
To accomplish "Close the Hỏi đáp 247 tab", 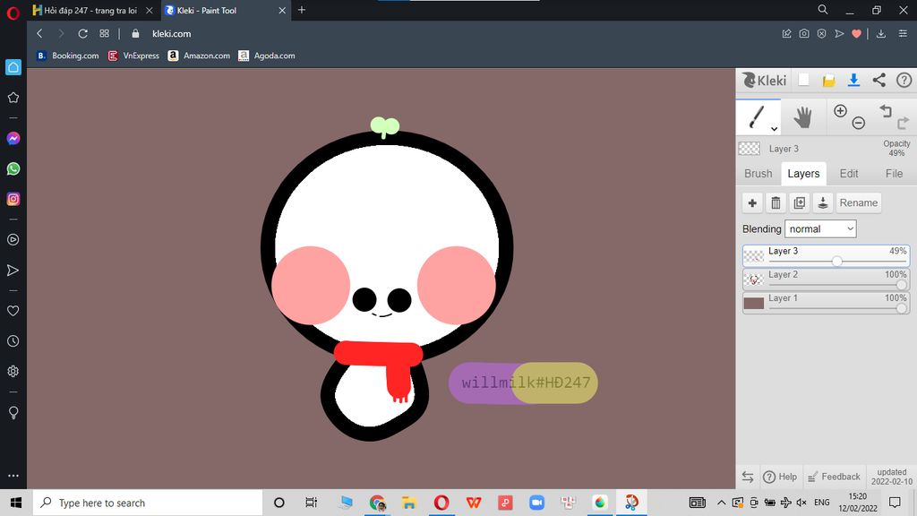I will coord(150,11).
